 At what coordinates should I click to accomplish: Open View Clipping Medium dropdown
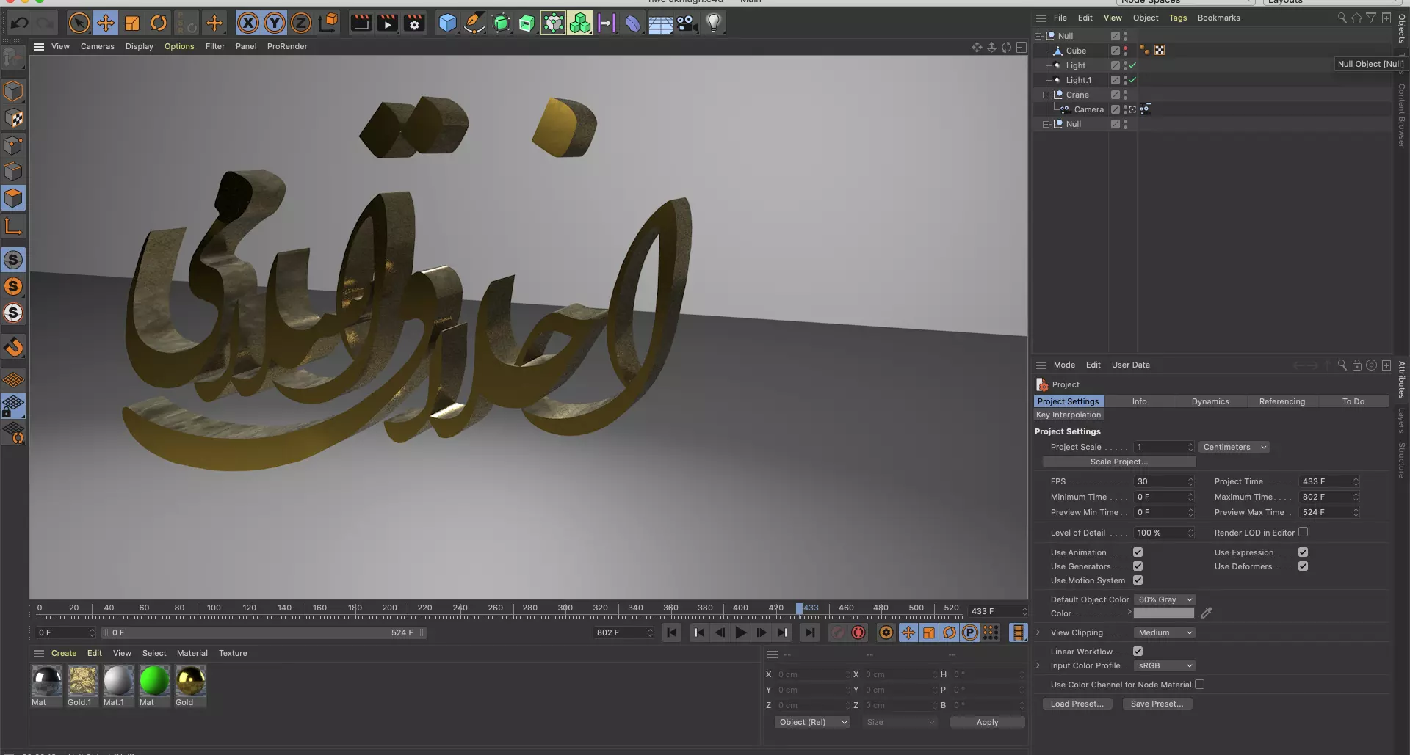pos(1165,632)
